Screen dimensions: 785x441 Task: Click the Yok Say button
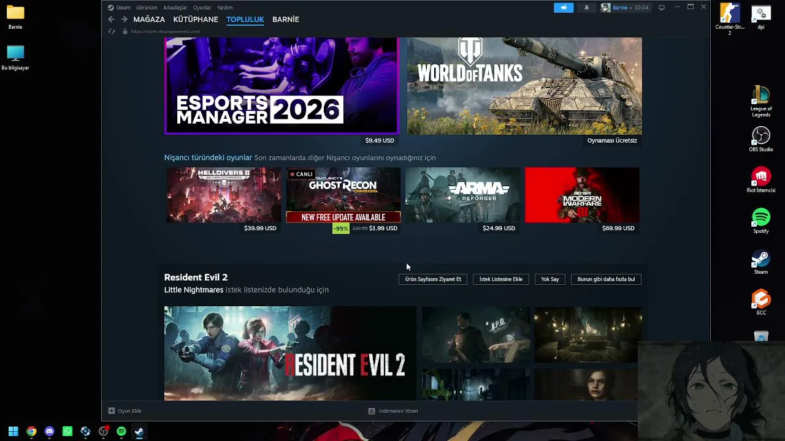click(x=550, y=279)
